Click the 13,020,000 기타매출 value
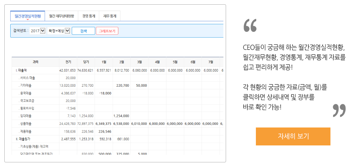This screenshot has width=351, height=168. click(x=68, y=85)
